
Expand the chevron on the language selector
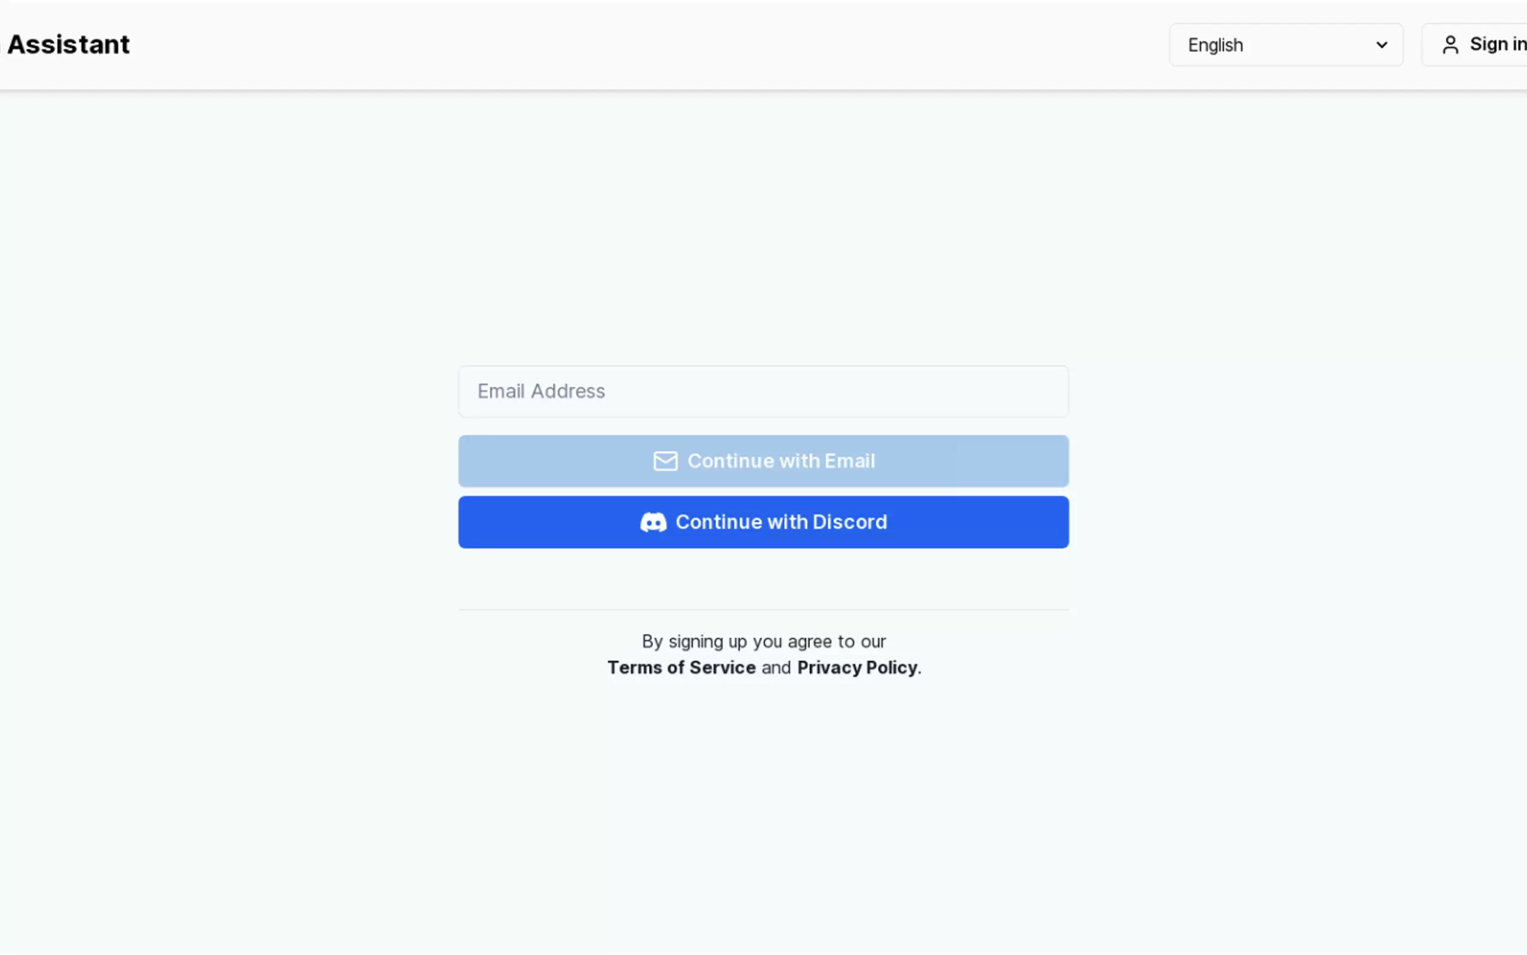click(1382, 45)
